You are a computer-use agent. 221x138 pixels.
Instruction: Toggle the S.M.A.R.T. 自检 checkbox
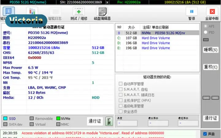121,89
